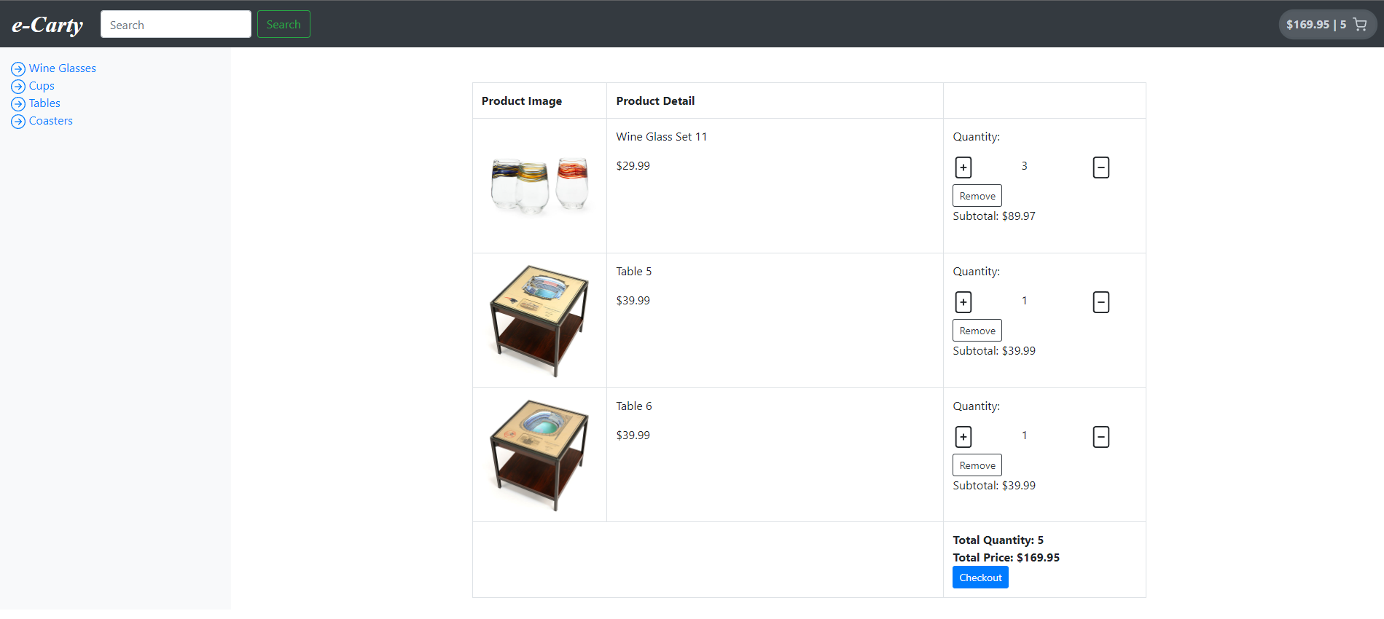Click arrow icon beside Coasters
Image resolution: width=1384 pixels, height=619 pixels.
click(18, 122)
